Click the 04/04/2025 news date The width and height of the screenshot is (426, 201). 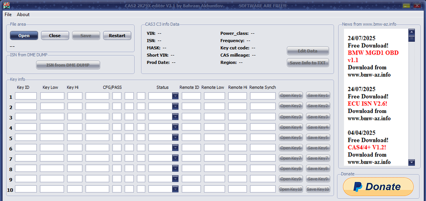pos(362,133)
